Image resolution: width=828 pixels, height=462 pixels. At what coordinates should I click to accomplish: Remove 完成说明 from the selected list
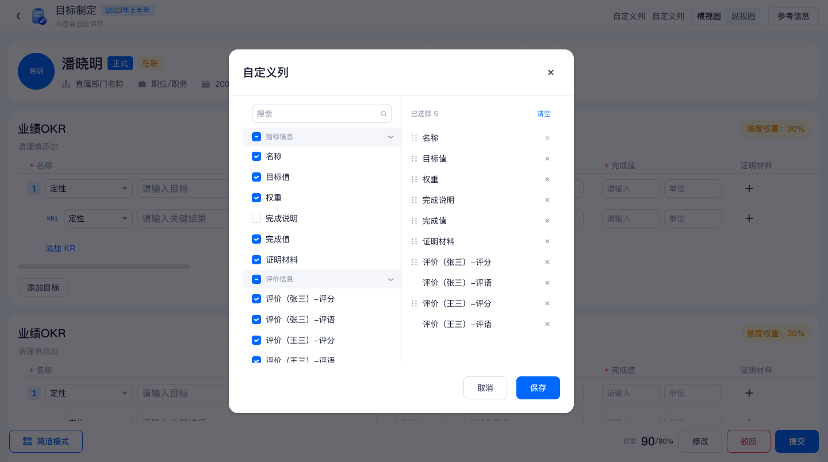pyautogui.click(x=547, y=200)
